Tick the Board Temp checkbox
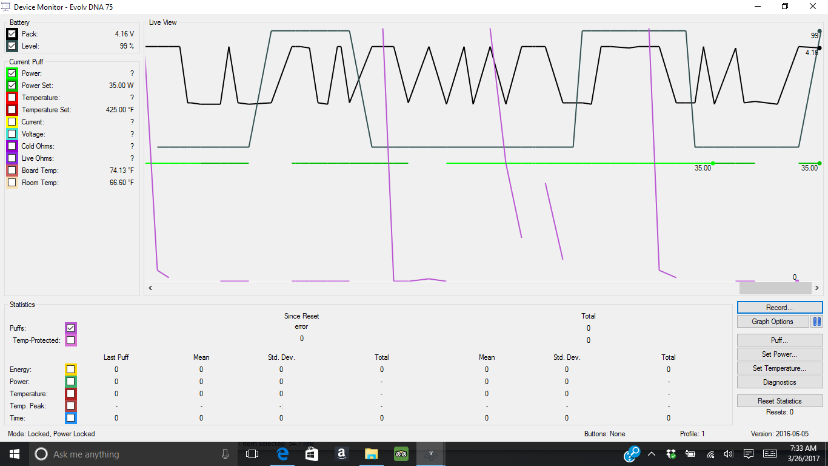This screenshot has height=466, width=828. coord(12,171)
